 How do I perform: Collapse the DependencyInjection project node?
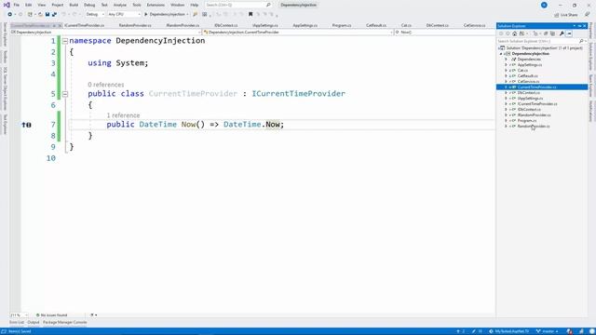[501, 54]
